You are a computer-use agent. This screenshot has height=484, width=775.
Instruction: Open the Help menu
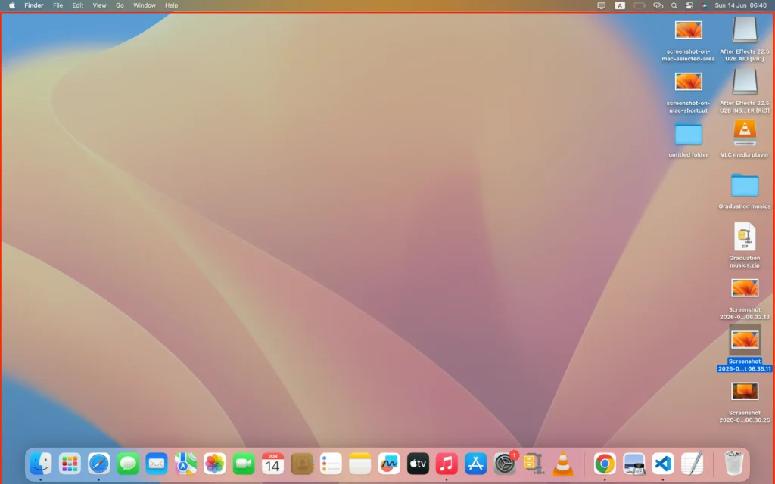[172, 5]
